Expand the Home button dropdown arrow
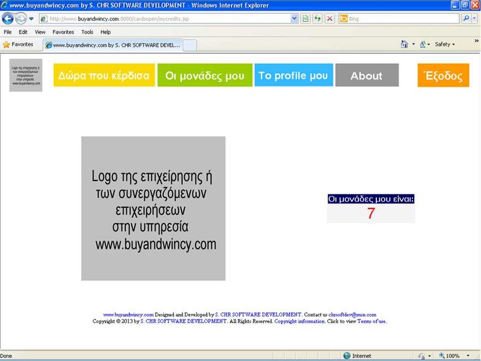The image size is (481, 361). pyautogui.click(x=413, y=45)
